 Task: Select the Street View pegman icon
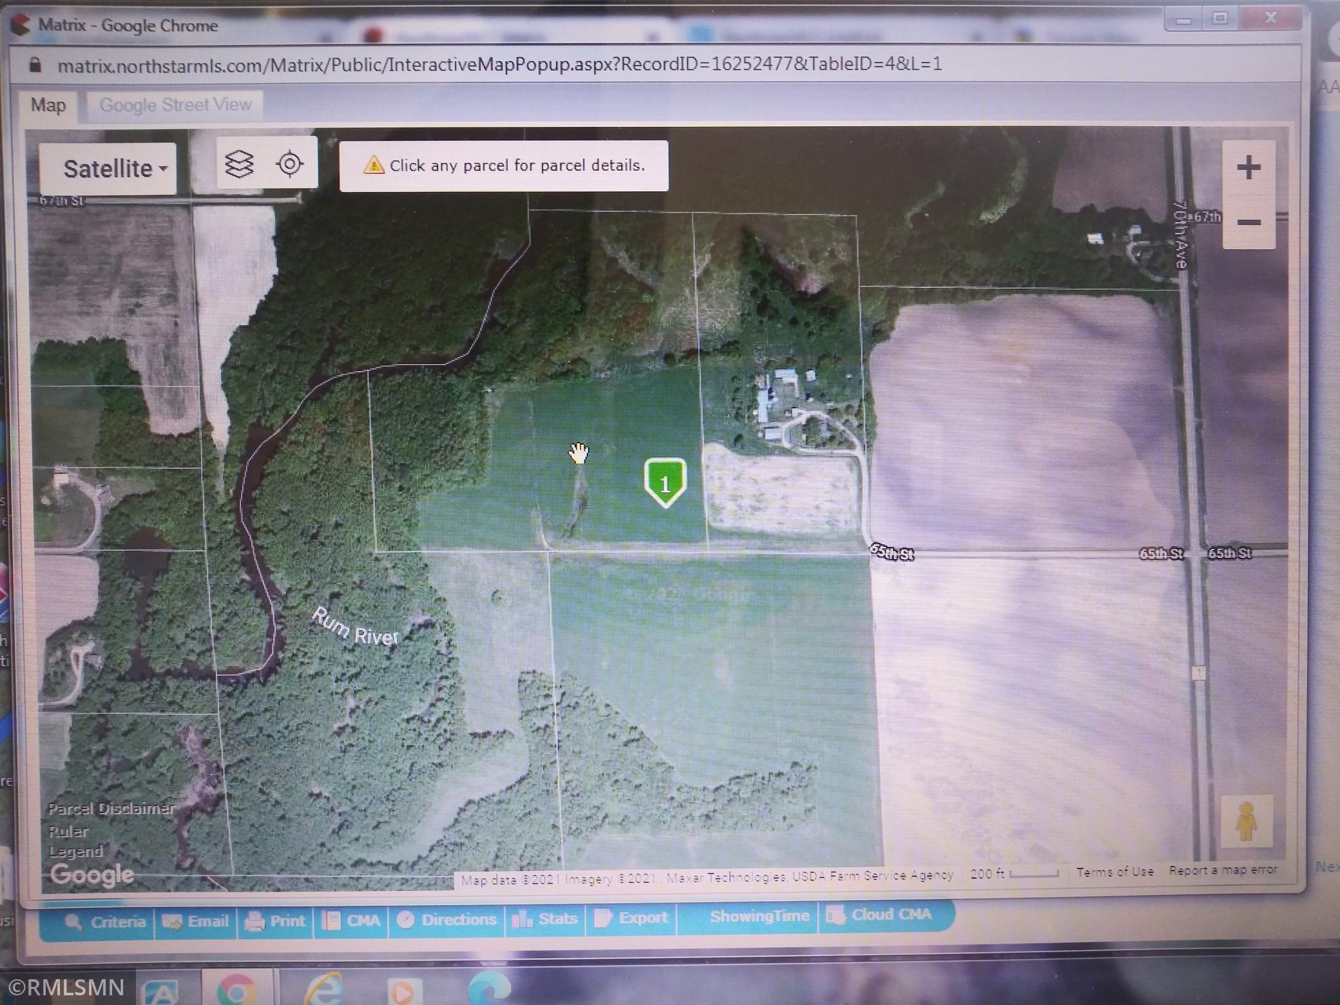pos(1247,821)
